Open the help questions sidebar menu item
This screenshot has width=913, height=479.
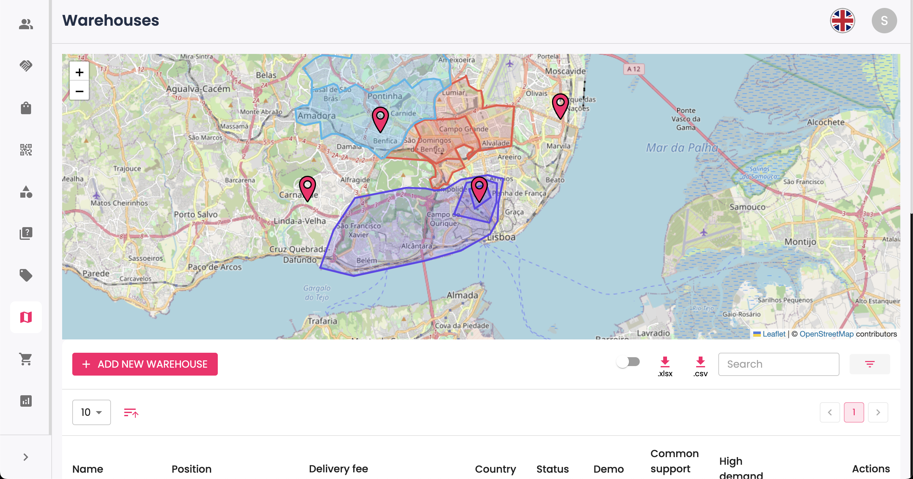point(26,233)
